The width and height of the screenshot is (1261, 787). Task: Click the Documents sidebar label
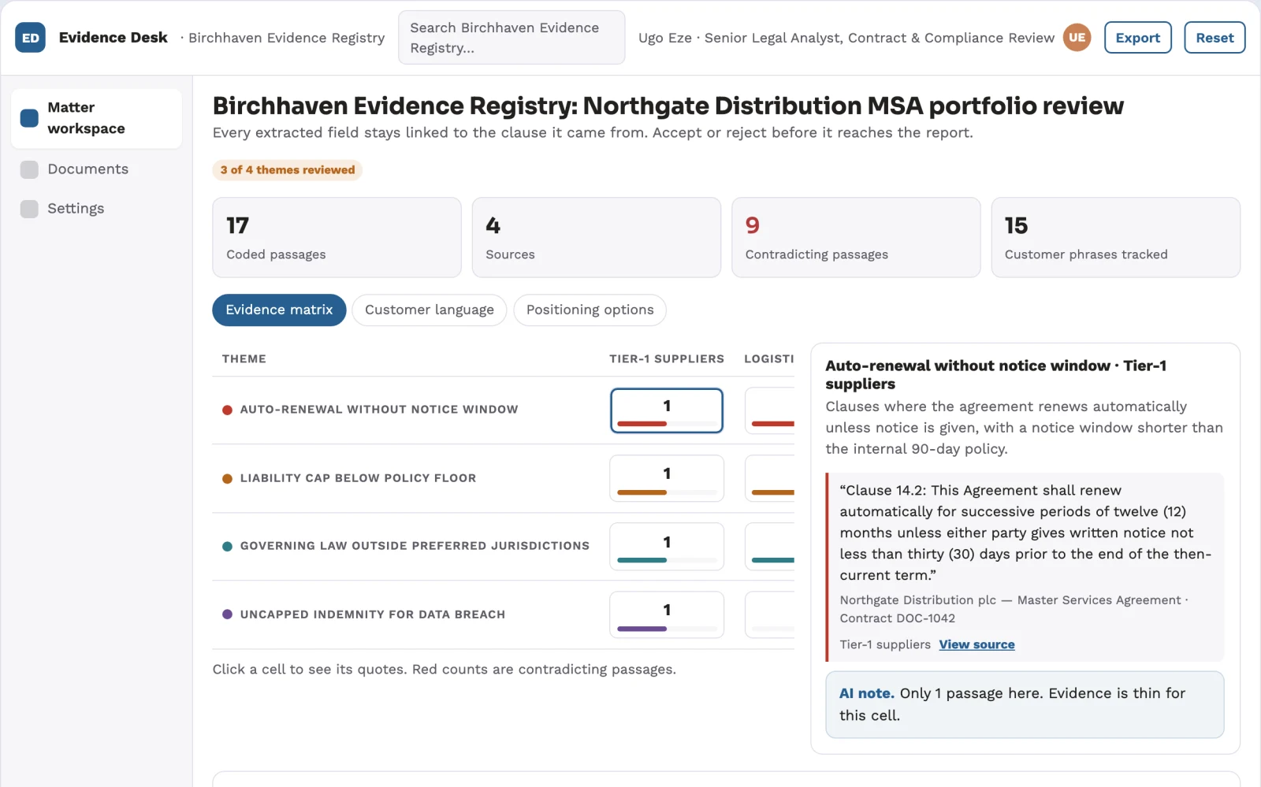pos(87,169)
